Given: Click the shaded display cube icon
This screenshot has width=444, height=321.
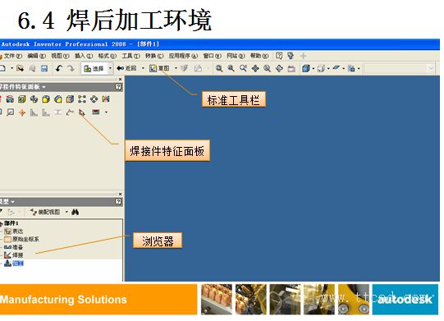Looking at the screenshot, I should click(306, 68).
